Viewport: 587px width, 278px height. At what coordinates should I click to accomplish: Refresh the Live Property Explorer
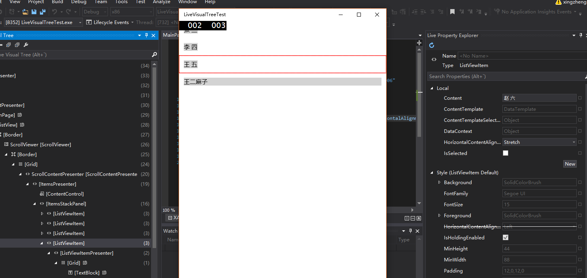432,45
